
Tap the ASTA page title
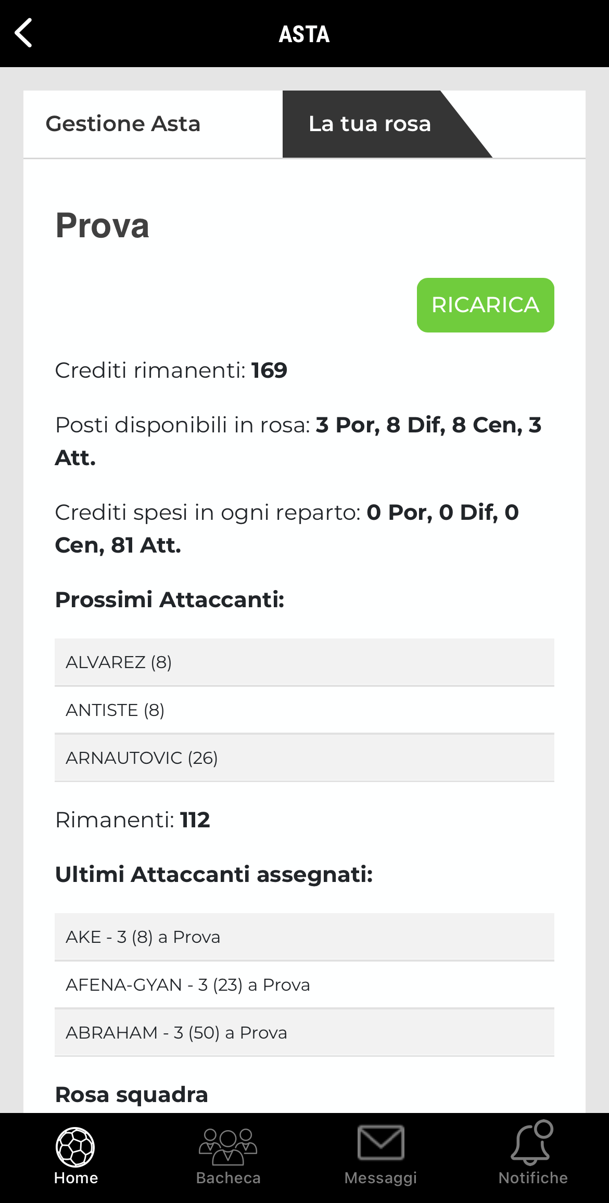click(x=304, y=34)
